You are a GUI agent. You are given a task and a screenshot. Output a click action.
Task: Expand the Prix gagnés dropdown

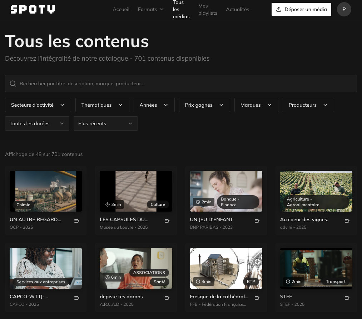click(x=204, y=105)
